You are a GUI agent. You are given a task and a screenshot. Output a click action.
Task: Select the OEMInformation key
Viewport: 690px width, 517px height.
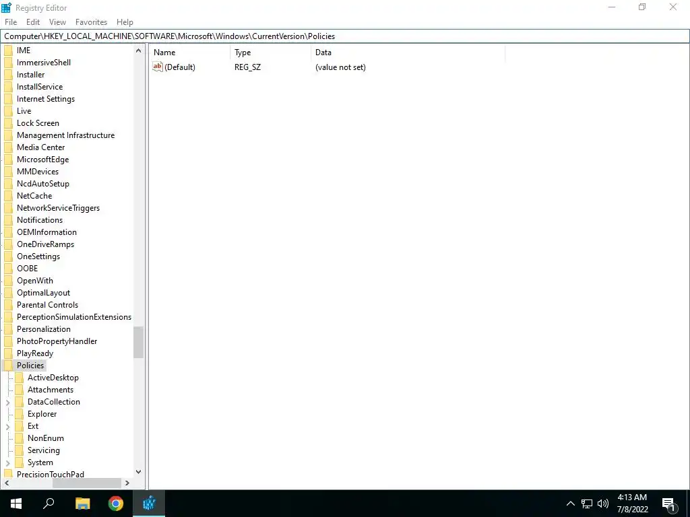[46, 232]
